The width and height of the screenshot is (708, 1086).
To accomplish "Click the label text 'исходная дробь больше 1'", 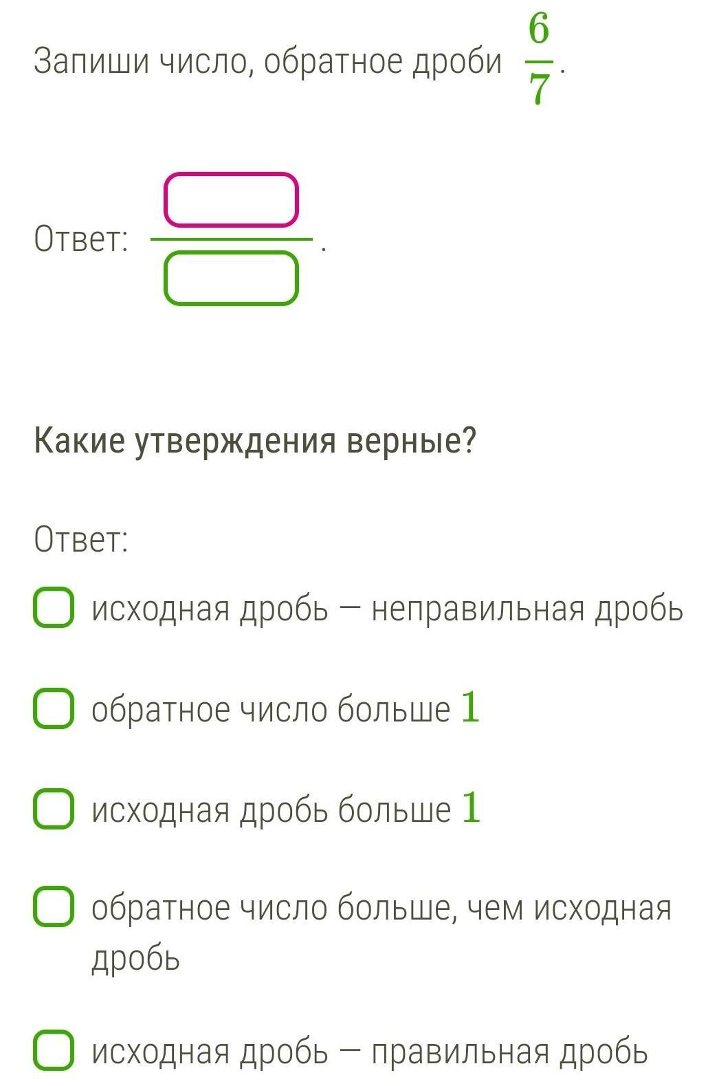I will tap(271, 810).
